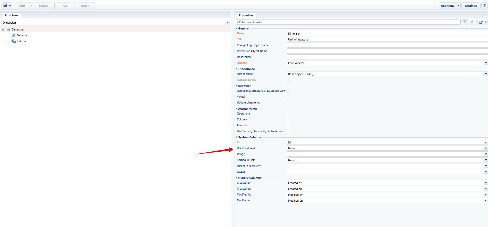
Task: Toggle the Records access rights checkbox
Action: [x=289, y=126]
